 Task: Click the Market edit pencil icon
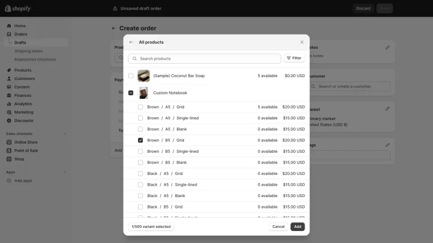point(388,109)
